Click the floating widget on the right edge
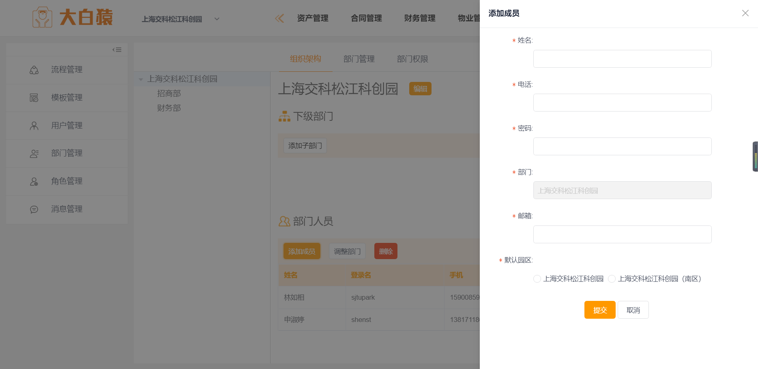 (x=755, y=157)
